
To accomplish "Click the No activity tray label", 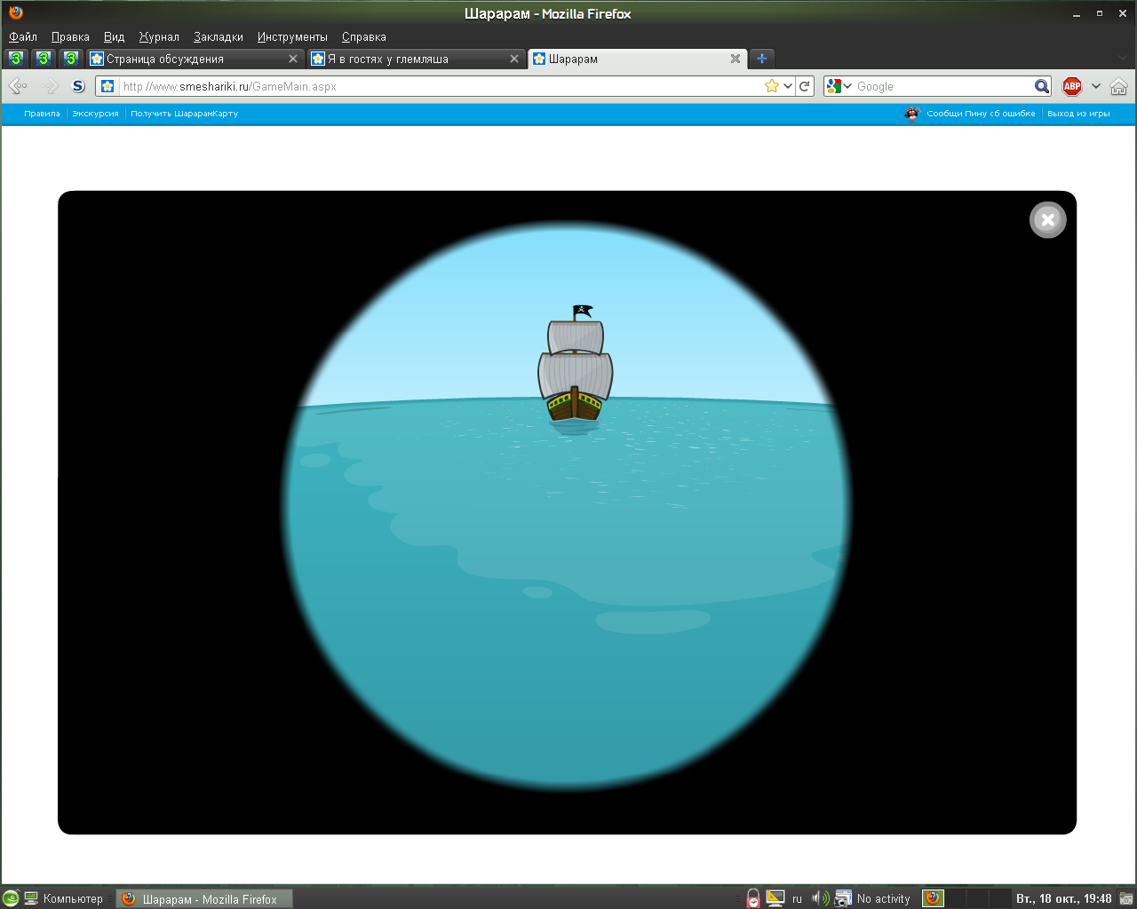I will [884, 898].
